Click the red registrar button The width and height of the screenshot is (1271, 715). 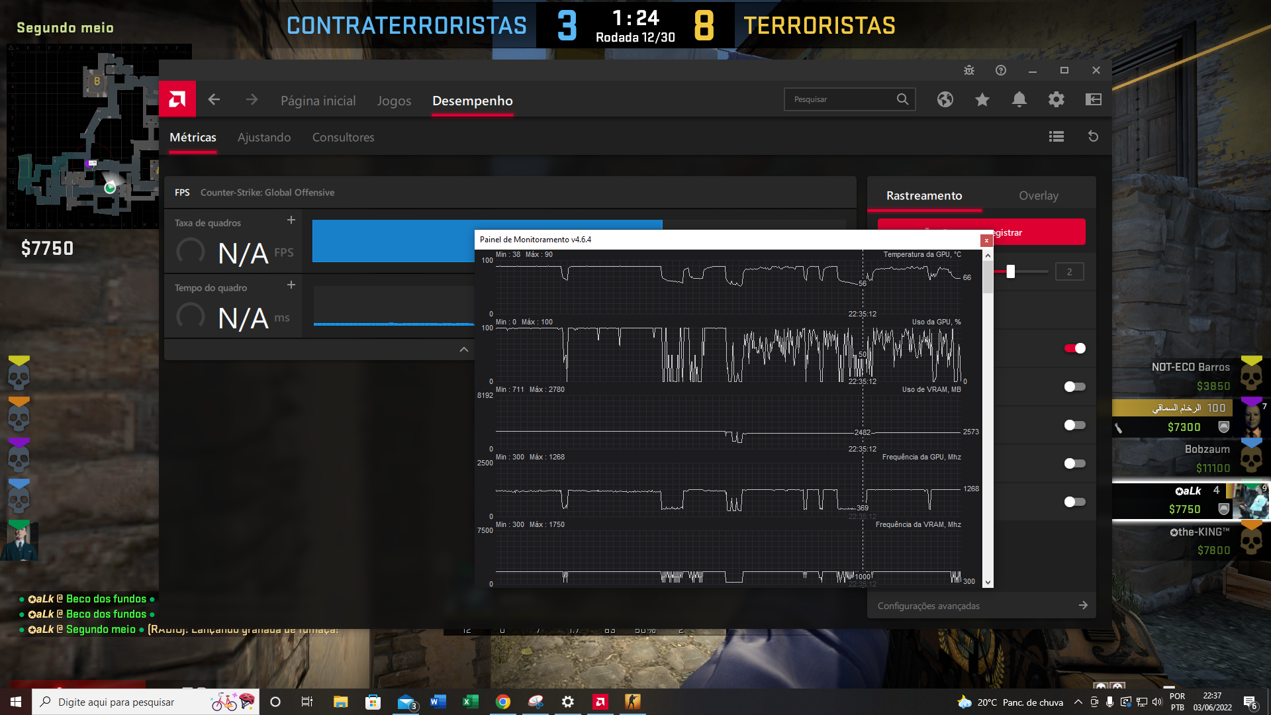(1039, 232)
